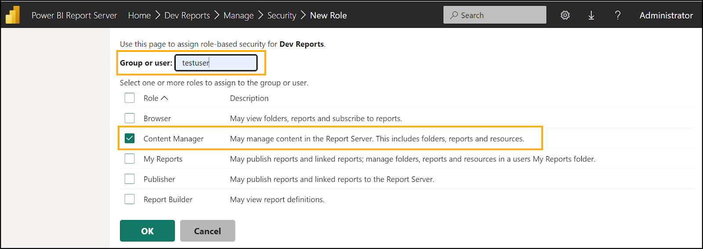This screenshot has width=703, height=249.
Task: Click the Cancel button
Action: 207,231
